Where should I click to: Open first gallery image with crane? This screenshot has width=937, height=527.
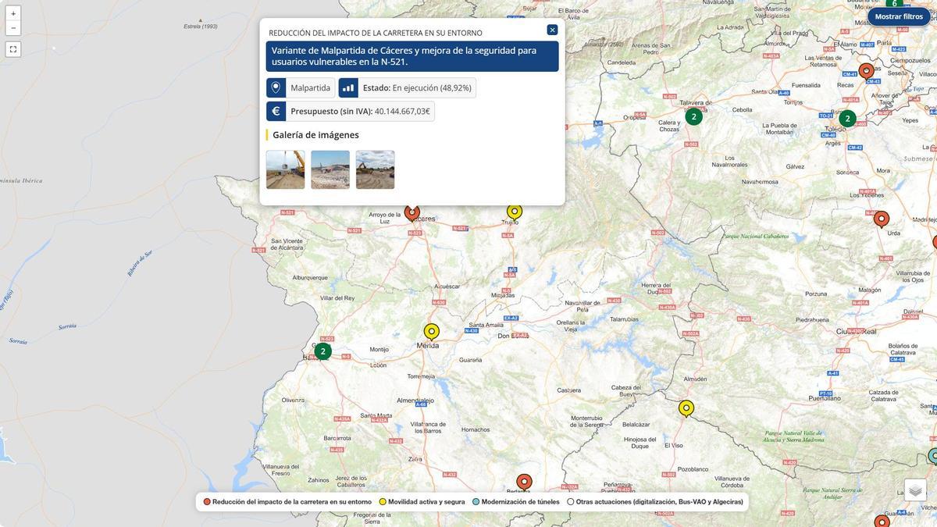click(285, 169)
